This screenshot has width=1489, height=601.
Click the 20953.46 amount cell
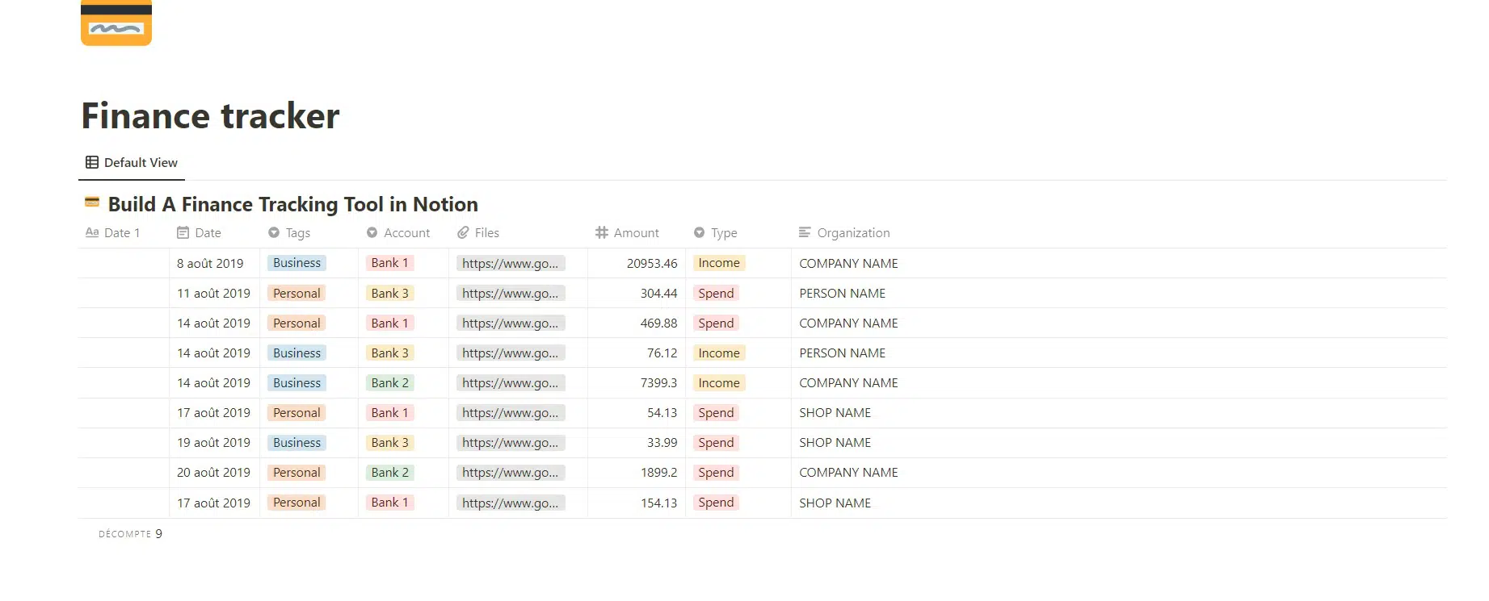click(651, 264)
